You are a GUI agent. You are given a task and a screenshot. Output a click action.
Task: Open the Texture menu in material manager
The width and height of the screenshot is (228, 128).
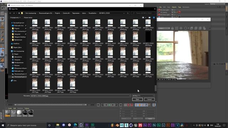(x=27, y=108)
